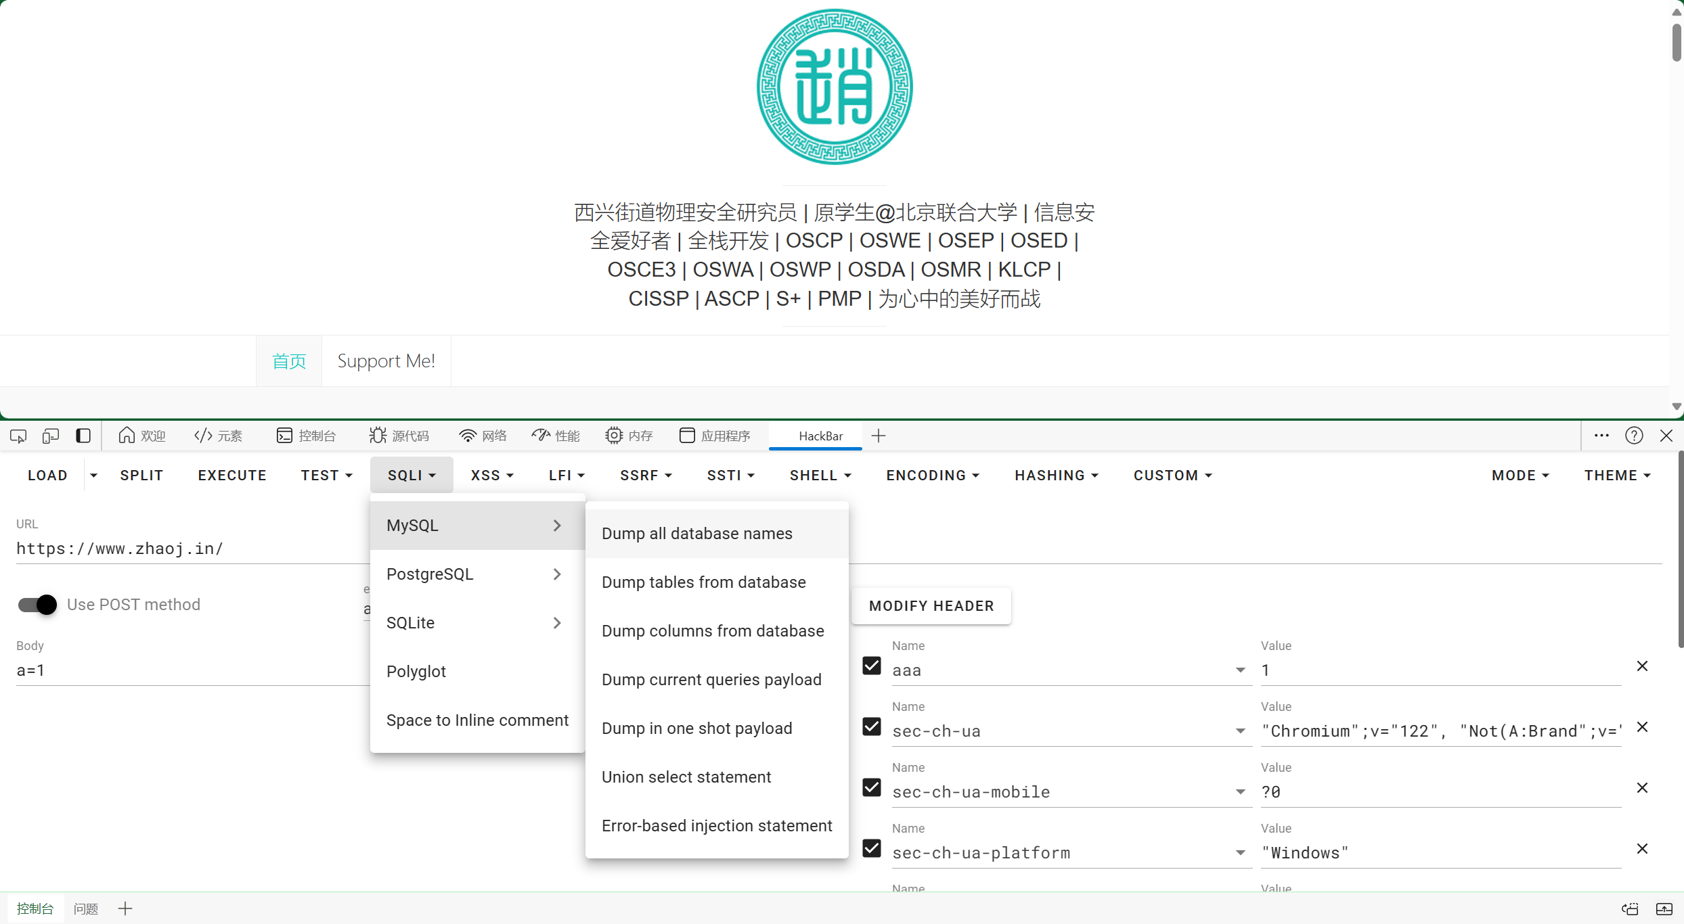Click the DevTools help question icon
This screenshot has height=924, width=1684.
point(1634,436)
